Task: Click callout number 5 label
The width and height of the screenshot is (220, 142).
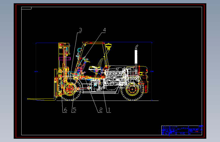Action: pos(75,110)
